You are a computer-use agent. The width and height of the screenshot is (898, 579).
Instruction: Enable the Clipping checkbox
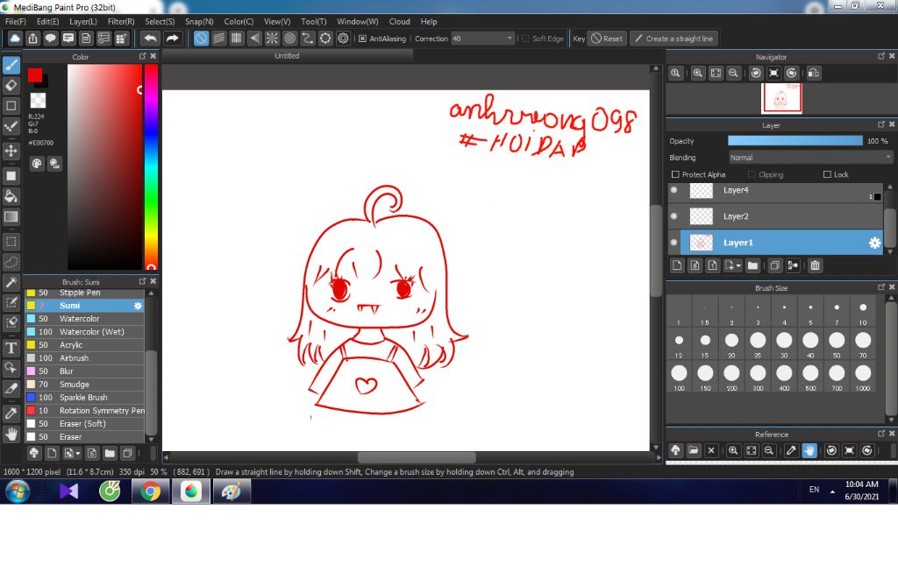point(752,174)
